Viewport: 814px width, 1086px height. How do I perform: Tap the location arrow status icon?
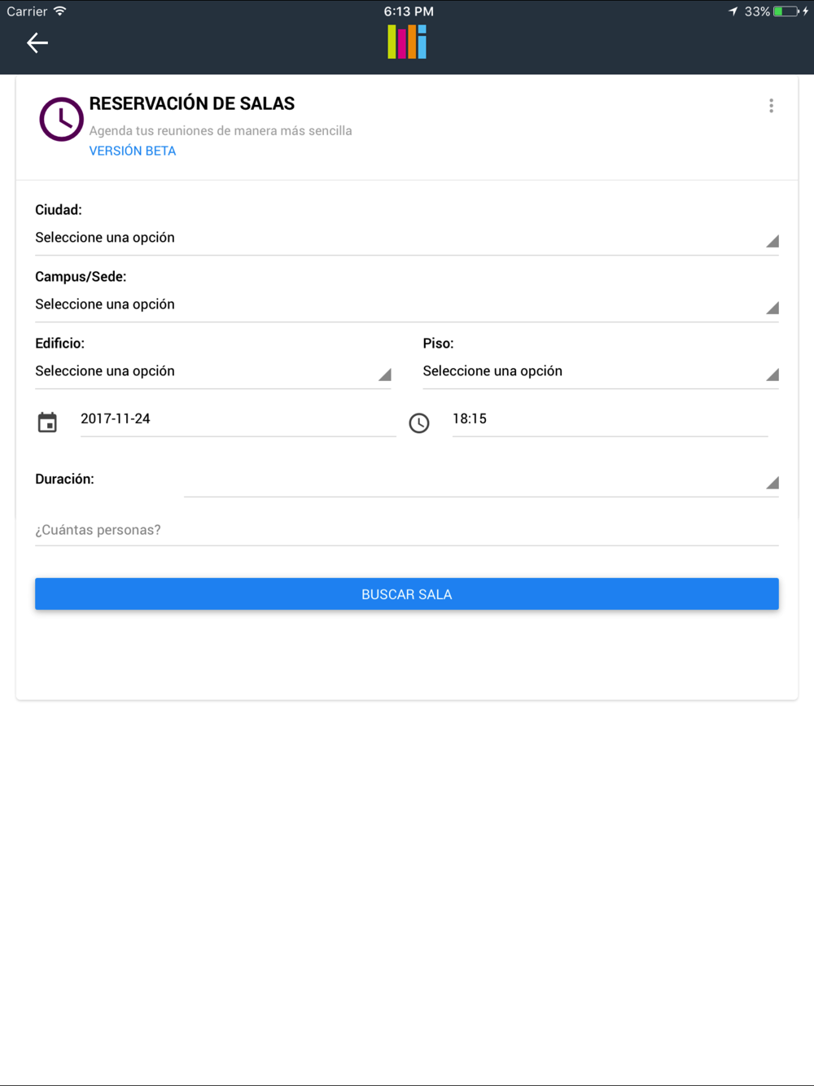click(733, 11)
